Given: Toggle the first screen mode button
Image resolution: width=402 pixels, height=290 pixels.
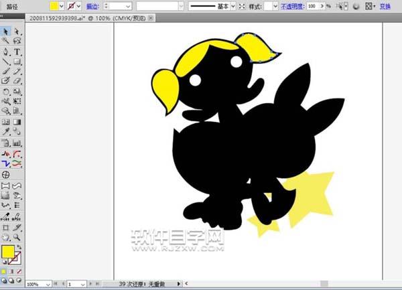Looking at the screenshot, I should pos(4,281).
